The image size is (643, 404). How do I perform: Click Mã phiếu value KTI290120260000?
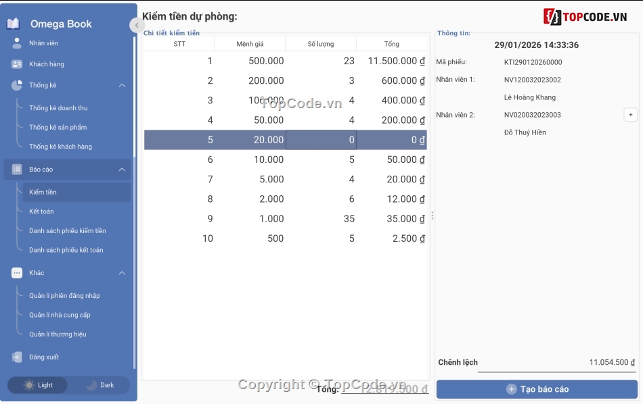pos(533,62)
